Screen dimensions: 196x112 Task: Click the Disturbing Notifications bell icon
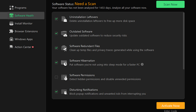pos(64,92)
